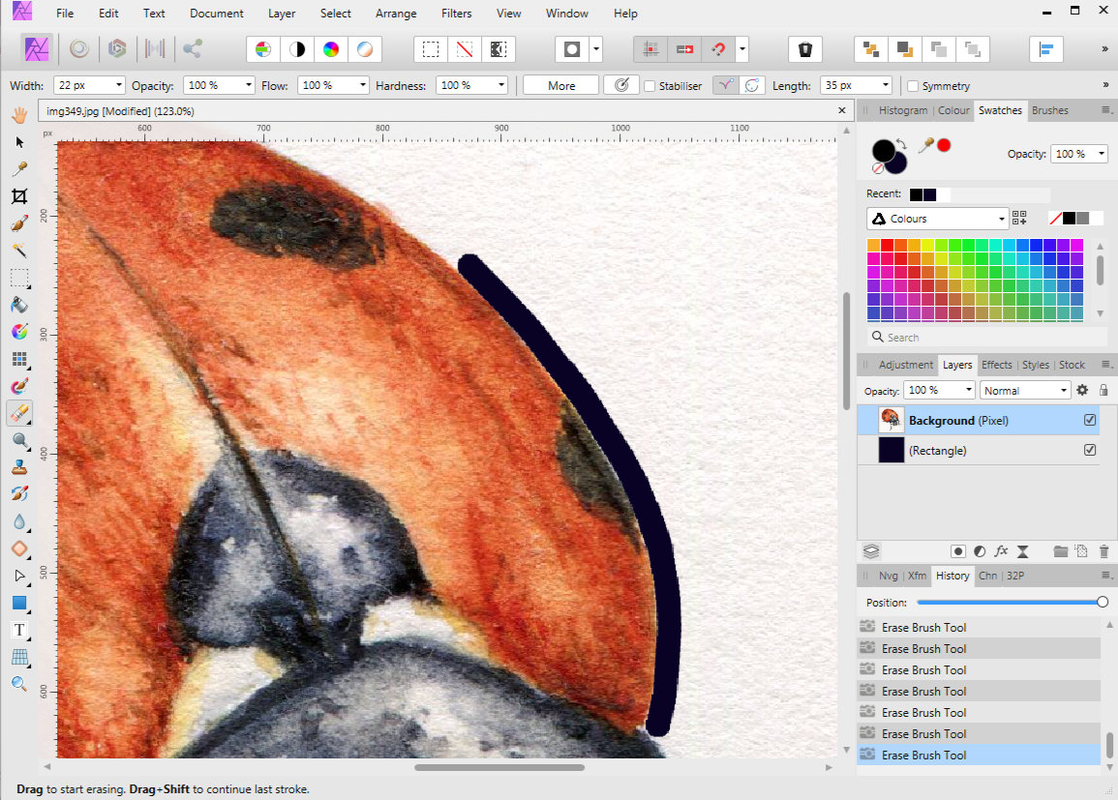The height and width of the screenshot is (800, 1118).
Task: Open the Normal blend mode dropdown
Action: click(1025, 391)
